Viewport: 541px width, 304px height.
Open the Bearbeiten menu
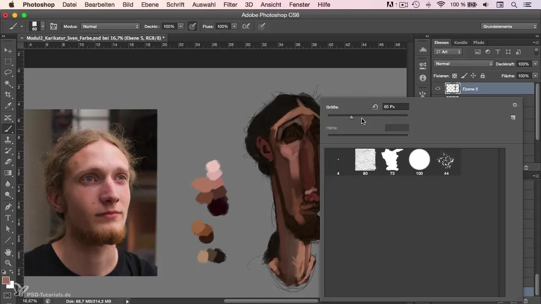99,5
